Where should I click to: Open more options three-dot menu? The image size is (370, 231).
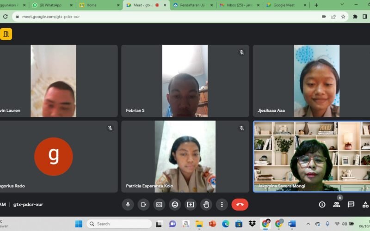222,204
